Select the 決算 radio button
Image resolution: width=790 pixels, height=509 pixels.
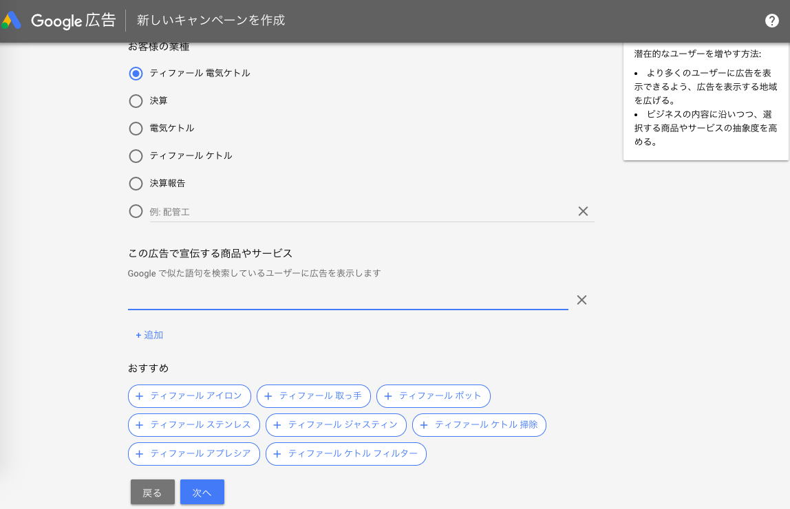tap(136, 101)
